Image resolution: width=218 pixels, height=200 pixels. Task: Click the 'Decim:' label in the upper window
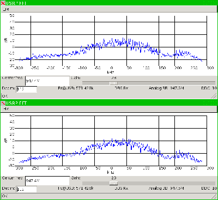coord(8,88)
